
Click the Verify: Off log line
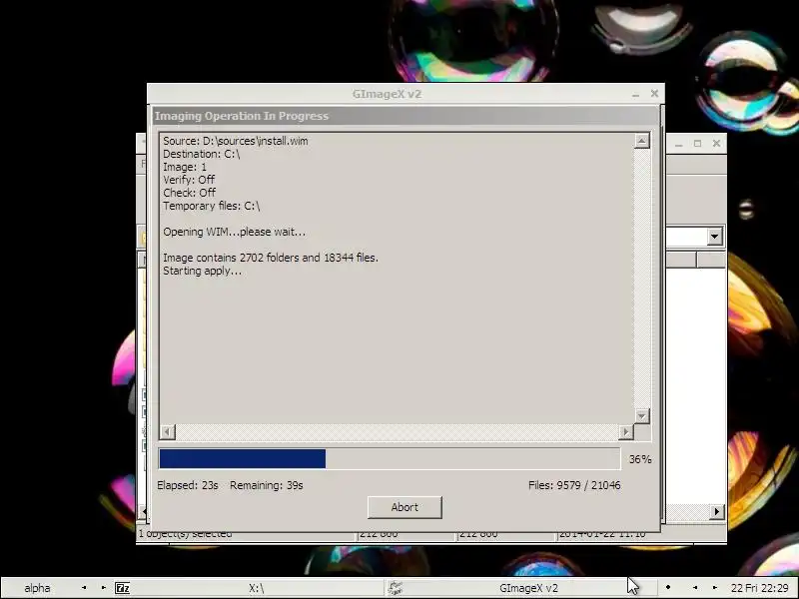coord(189,180)
